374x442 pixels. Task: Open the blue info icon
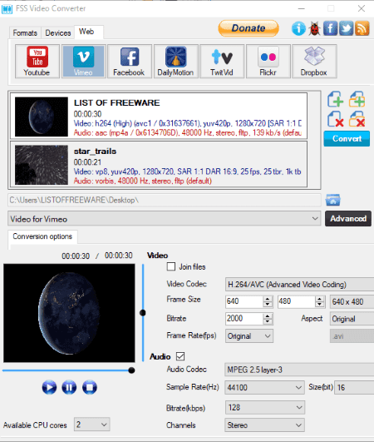click(x=298, y=28)
